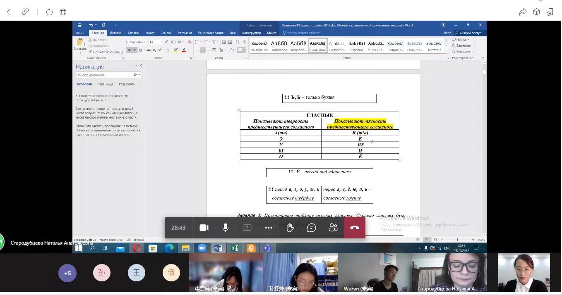Click the Save icon in Word title bar
Image resolution: width=562 pixels, height=295 pixels.
coord(79,25)
